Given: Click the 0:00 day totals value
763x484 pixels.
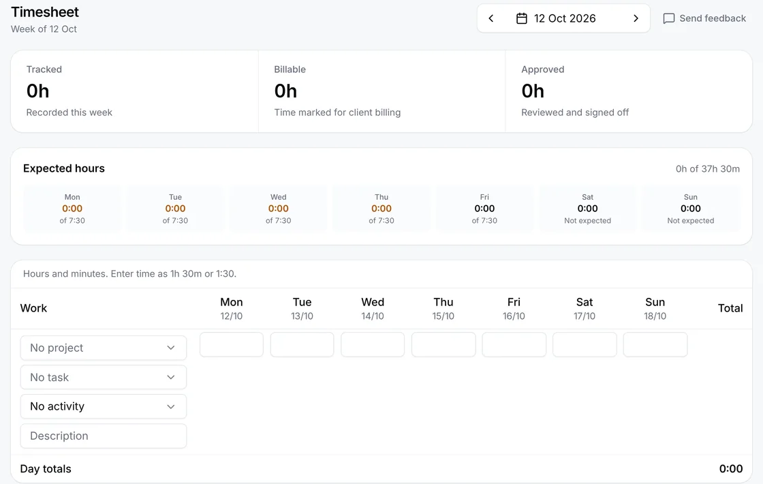Looking at the screenshot, I should point(731,469).
